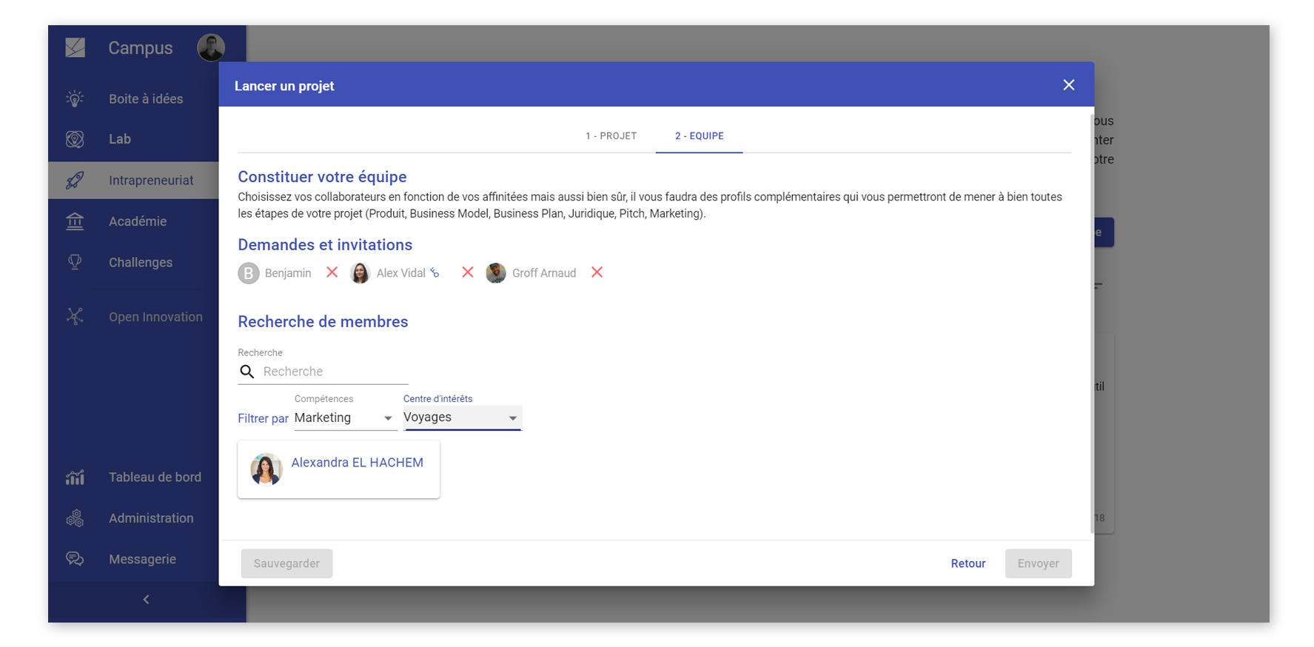The height and width of the screenshot is (647, 1314).
Task: Click the Open Innovation network icon
Action: coord(75,317)
